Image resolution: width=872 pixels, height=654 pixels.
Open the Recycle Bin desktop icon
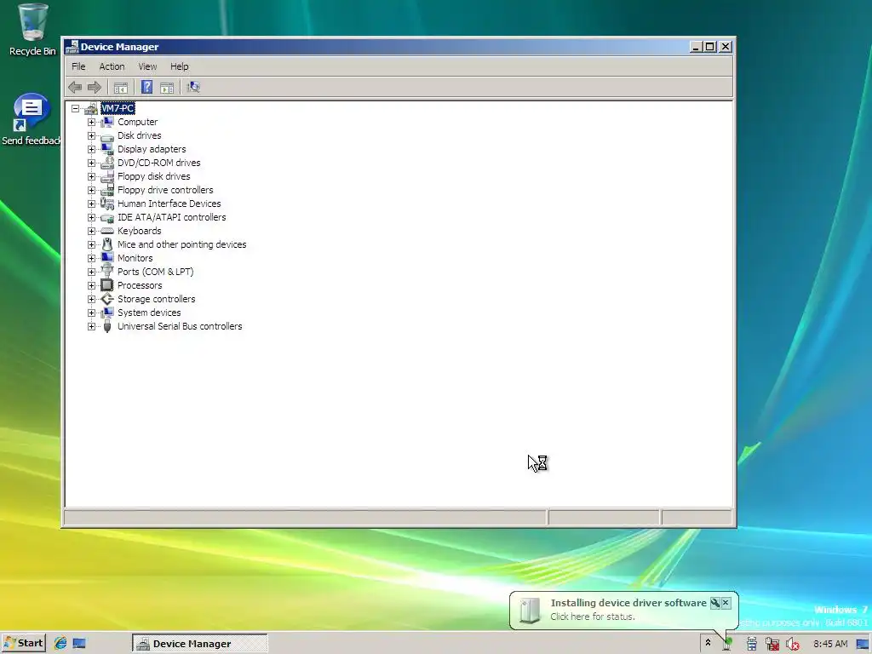(32, 30)
